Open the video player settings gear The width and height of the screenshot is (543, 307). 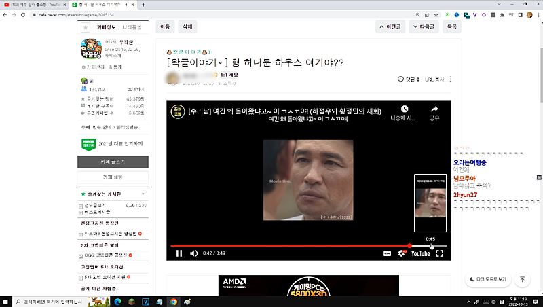tap(402, 253)
